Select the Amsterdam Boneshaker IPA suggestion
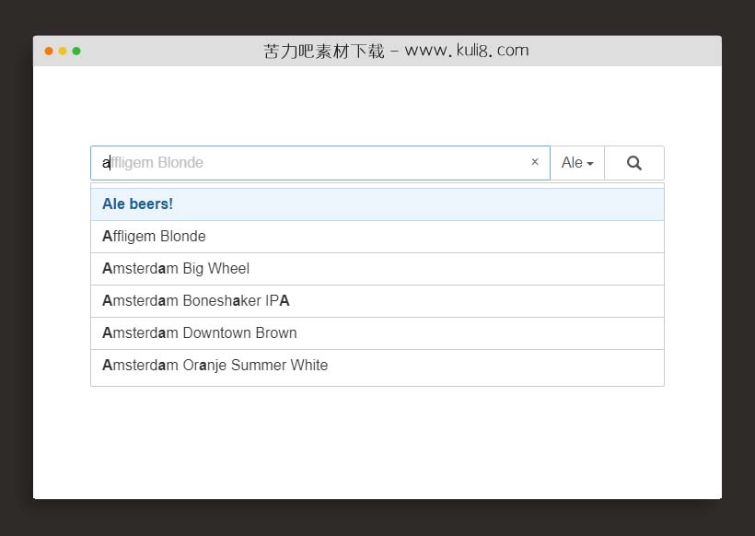The width and height of the screenshot is (755, 536). (196, 301)
